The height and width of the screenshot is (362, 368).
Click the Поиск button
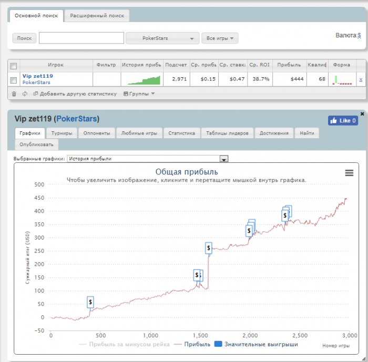tap(24, 38)
